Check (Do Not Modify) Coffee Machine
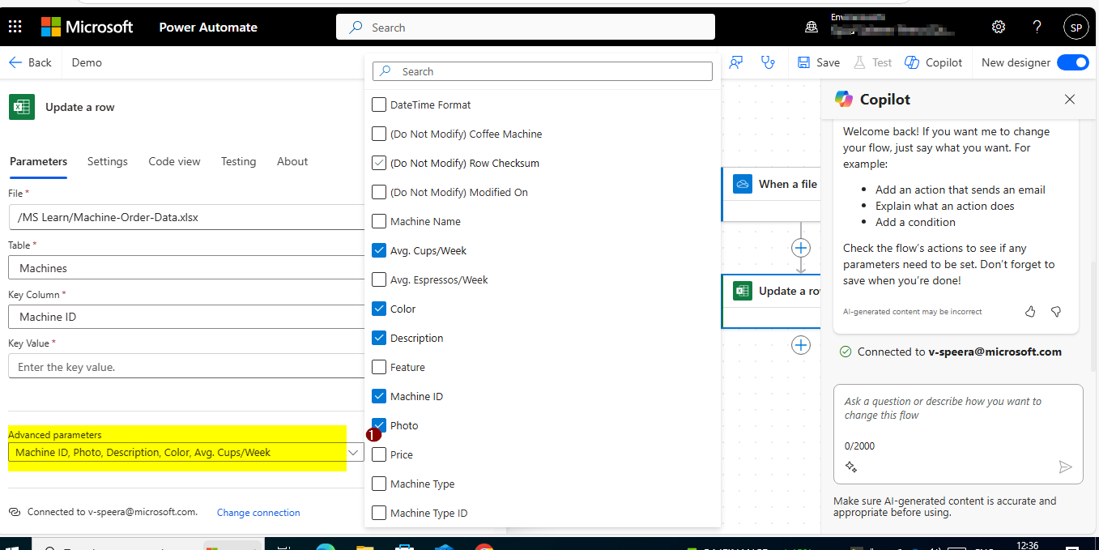Image resolution: width=1099 pixels, height=550 pixels. (379, 134)
